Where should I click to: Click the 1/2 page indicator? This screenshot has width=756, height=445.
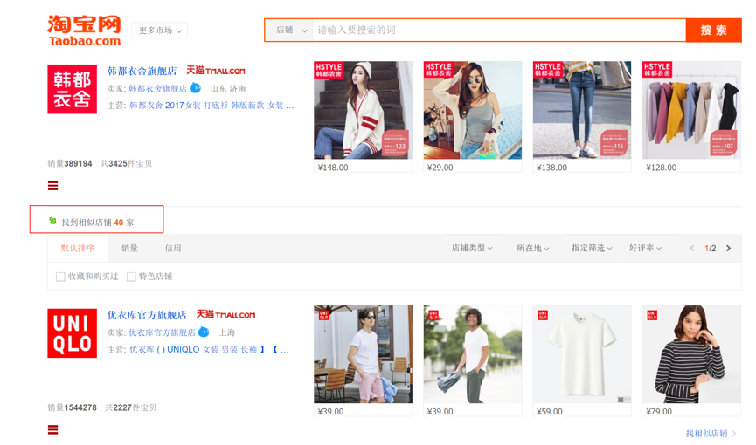[711, 249]
